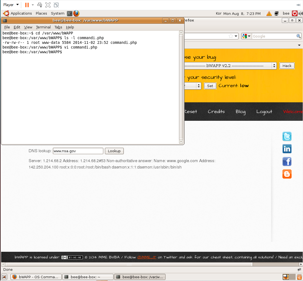303x281 pixels.
Task: Click DNS lookup input with www.nsa.gov
Action: [x=78, y=151]
